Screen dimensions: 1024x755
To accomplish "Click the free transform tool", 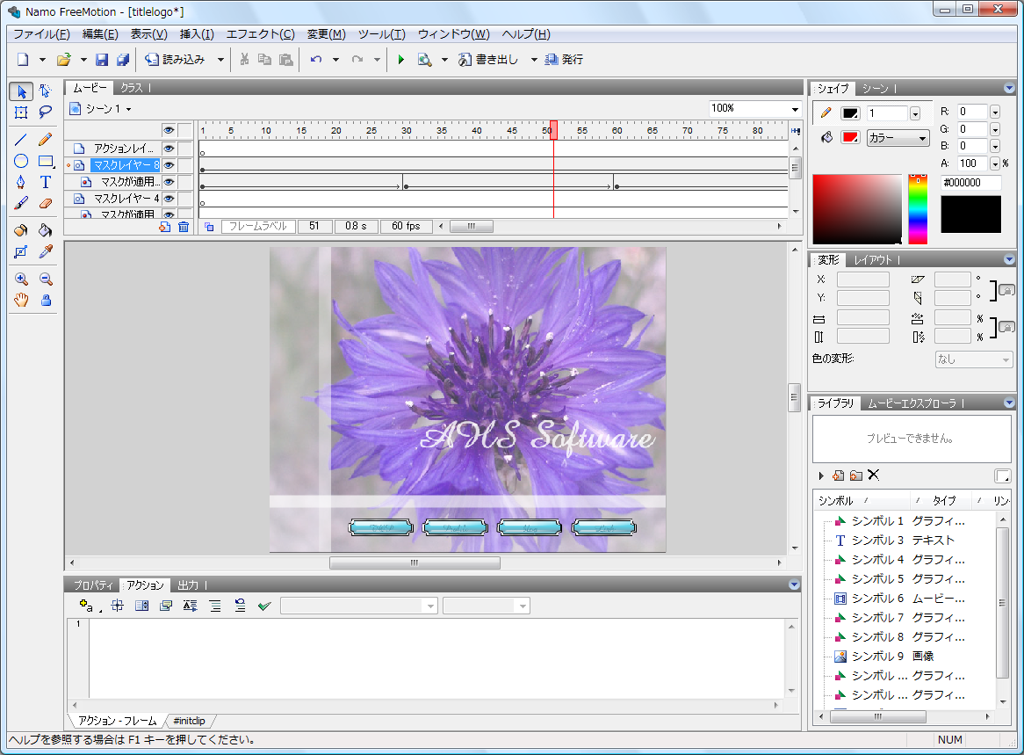I will click(x=22, y=113).
